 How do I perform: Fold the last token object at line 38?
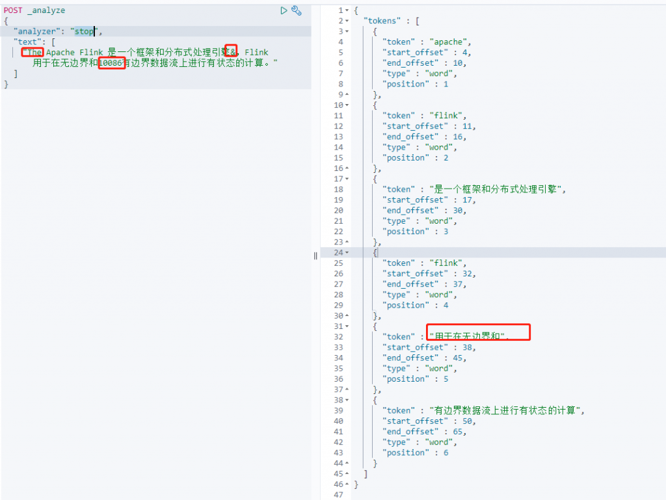347,400
